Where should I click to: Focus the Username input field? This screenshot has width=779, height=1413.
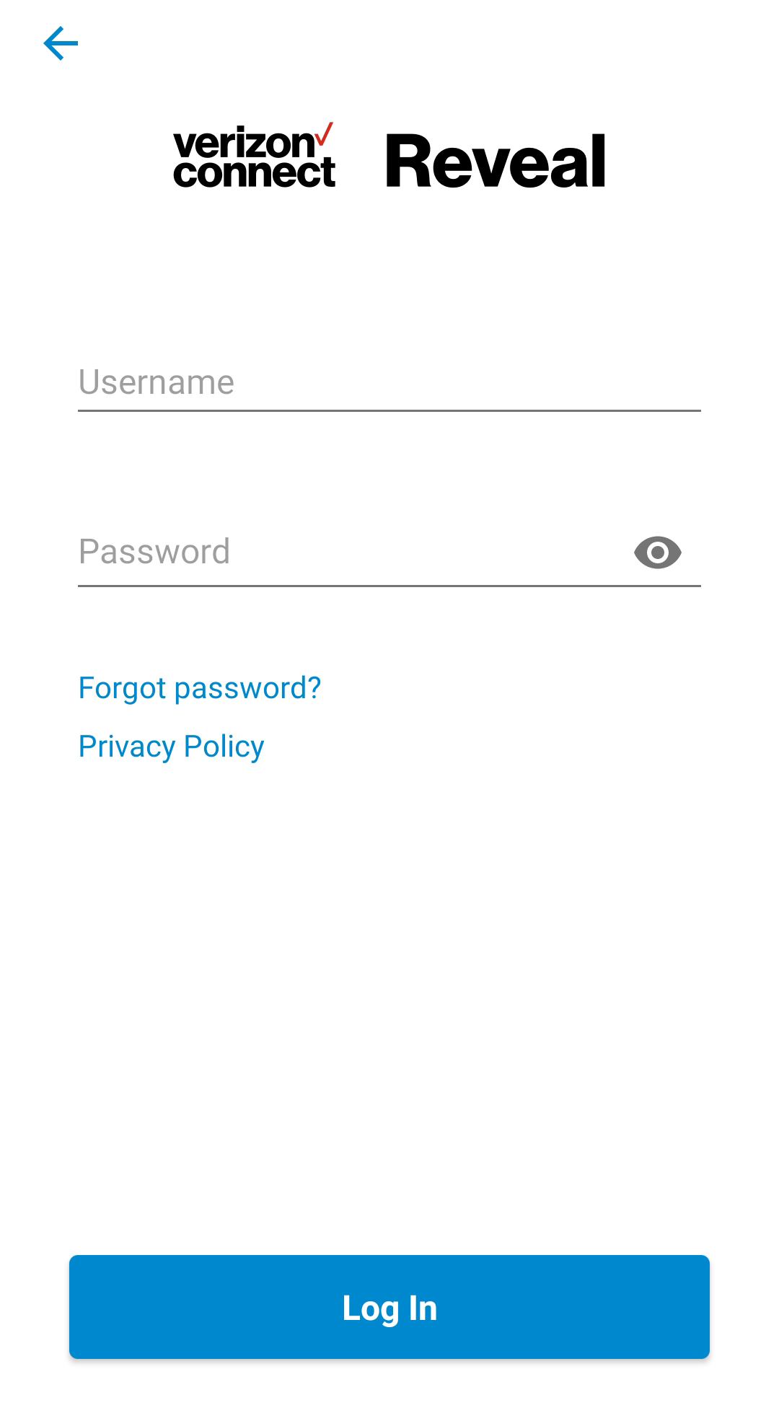pyautogui.click(x=389, y=383)
